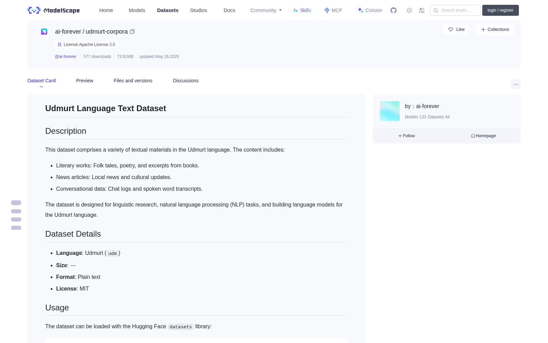Open the three-dot more options menu
This screenshot has width=548, height=343.
pyautogui.click(x=516, y=84)
